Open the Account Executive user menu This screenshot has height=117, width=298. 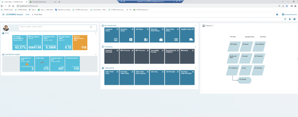pos(289,14)
